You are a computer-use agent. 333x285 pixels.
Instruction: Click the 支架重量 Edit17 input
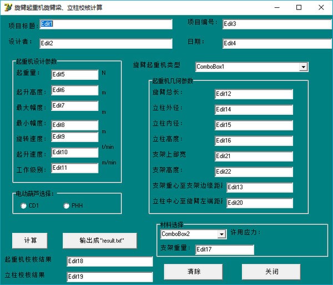tap(225, 250)
